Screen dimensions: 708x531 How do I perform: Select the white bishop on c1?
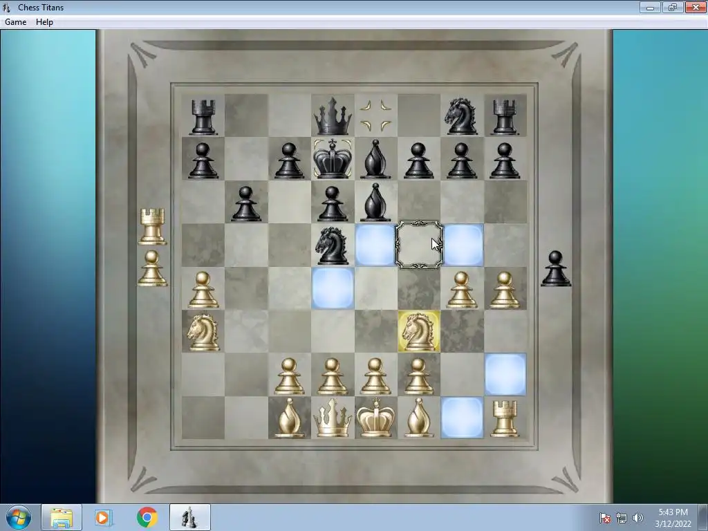pos(290,418)
